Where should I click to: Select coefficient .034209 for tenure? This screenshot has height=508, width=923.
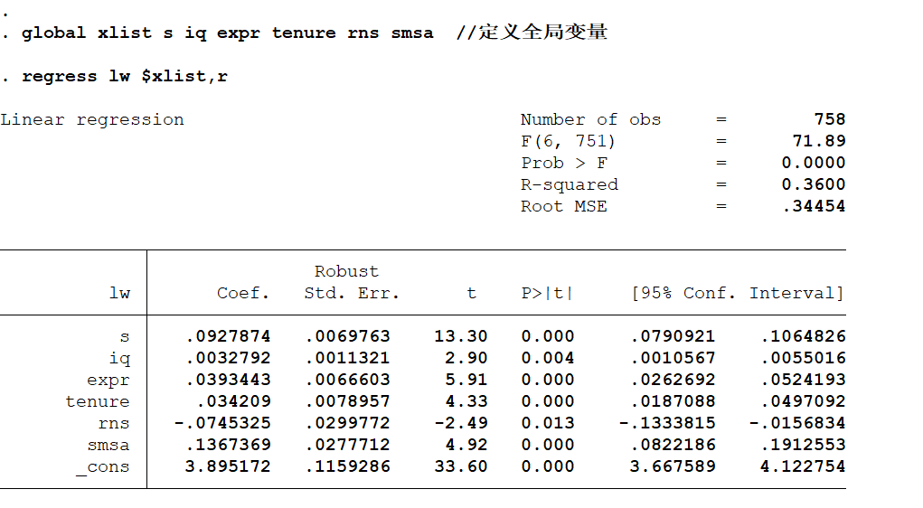(234, 402)
